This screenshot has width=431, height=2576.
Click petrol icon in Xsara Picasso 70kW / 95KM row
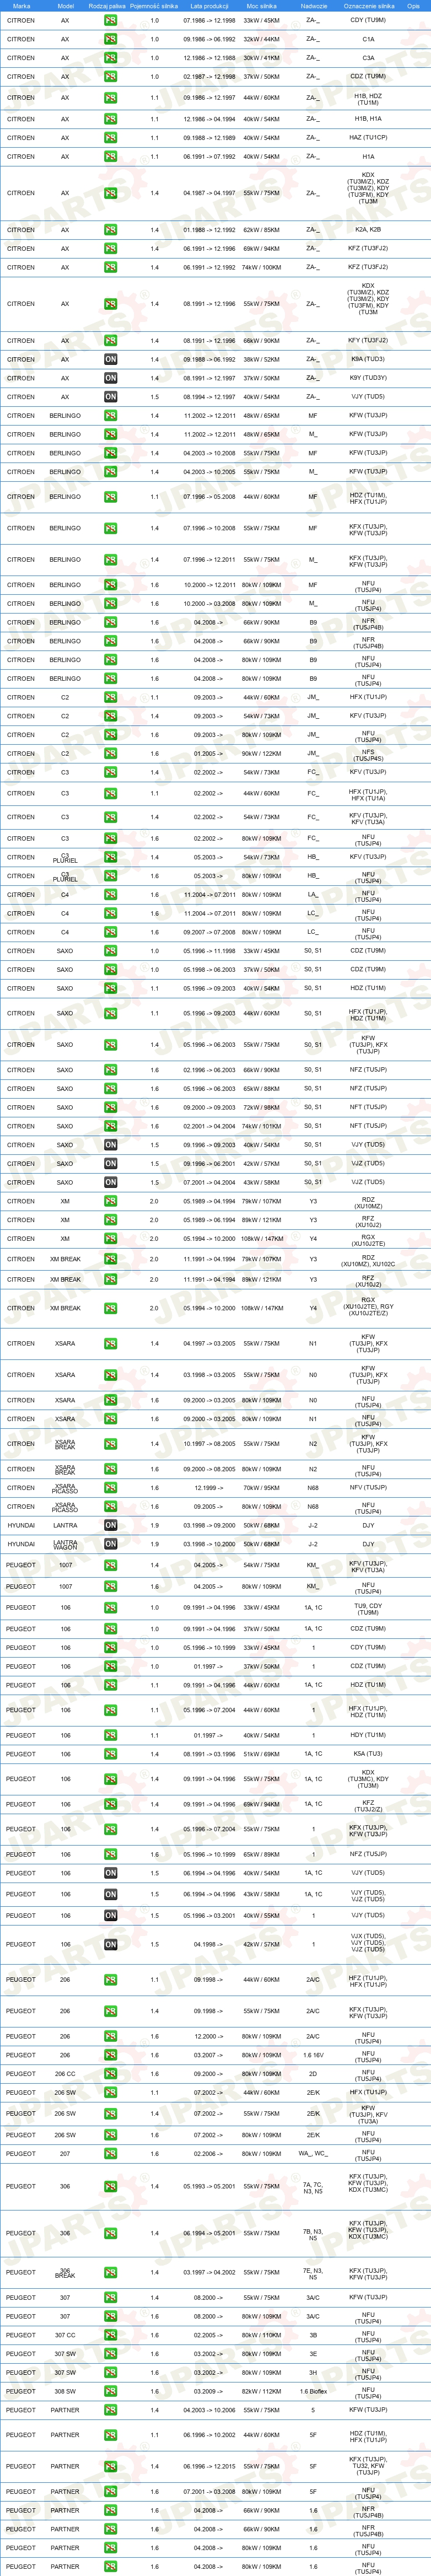[110, 1488]
